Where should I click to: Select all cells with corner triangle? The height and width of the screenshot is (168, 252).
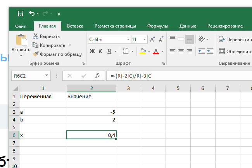coord(15,88)
